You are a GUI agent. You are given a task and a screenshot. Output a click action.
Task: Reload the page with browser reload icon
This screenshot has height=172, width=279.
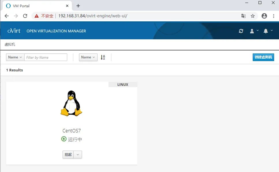(25, 16)
